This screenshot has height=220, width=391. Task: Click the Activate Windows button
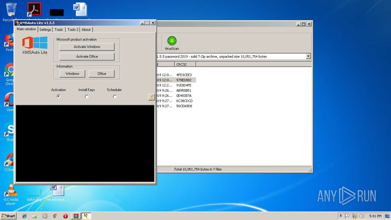[87, 47]
